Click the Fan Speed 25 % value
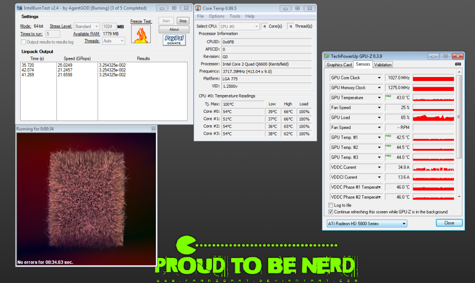The image size is (475, 283). (x=398, y=108)
